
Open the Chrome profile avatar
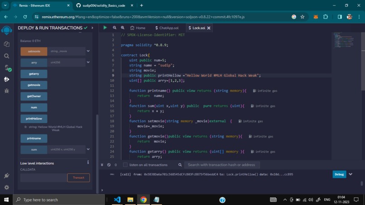[x=350, y=17]
